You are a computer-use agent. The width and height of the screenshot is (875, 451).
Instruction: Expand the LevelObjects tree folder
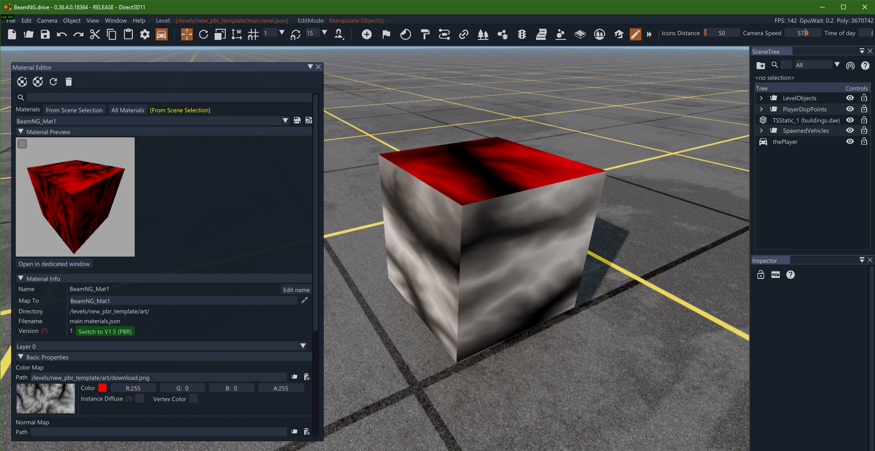(x=761, y=98)
